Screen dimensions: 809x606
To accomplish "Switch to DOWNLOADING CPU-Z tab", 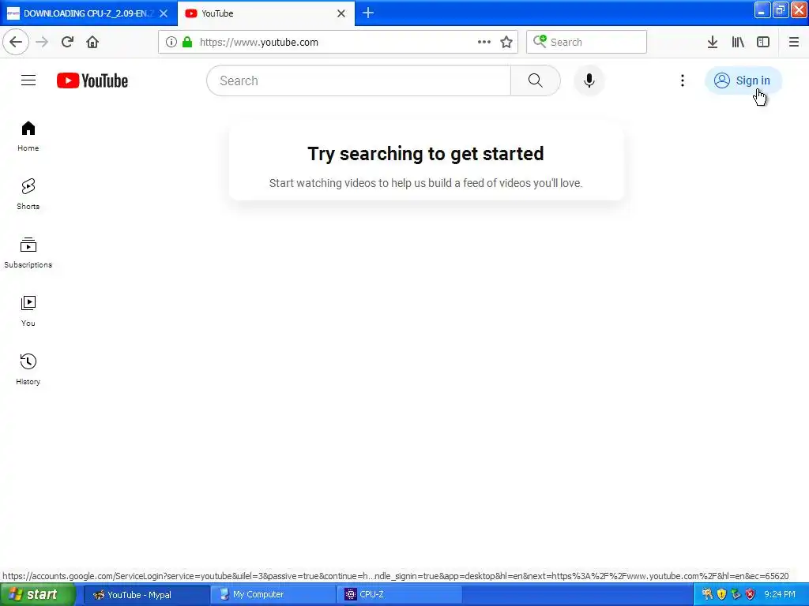I will [x=88, y=13].
